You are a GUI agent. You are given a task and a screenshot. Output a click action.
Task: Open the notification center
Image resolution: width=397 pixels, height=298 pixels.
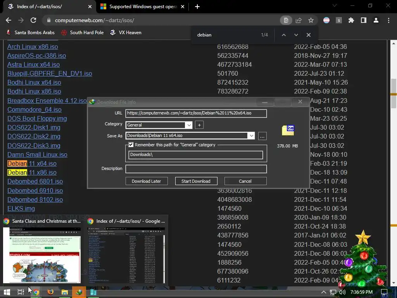tap(384, 292)
